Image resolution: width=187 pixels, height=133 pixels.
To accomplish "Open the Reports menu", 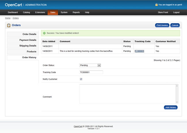I will tap(76, 12).
